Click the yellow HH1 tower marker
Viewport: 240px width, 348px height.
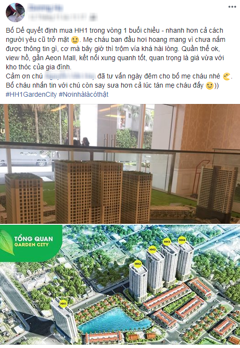coord(63,304)
